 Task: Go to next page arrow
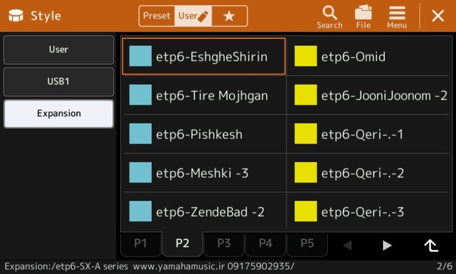pos(387,245)
